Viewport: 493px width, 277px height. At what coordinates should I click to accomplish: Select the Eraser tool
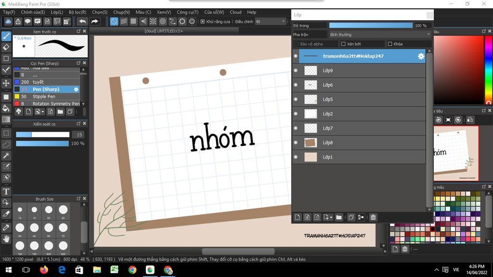point(6,48)
